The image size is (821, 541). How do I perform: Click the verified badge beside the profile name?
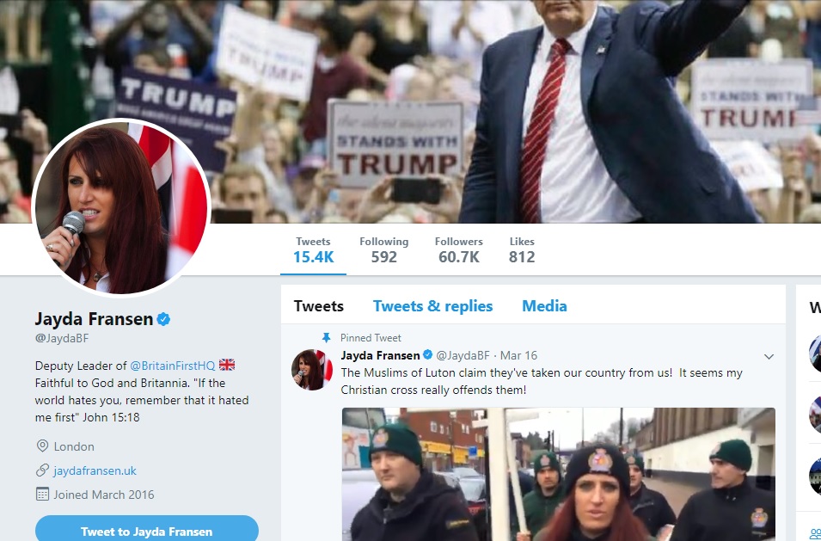(163, 319)
